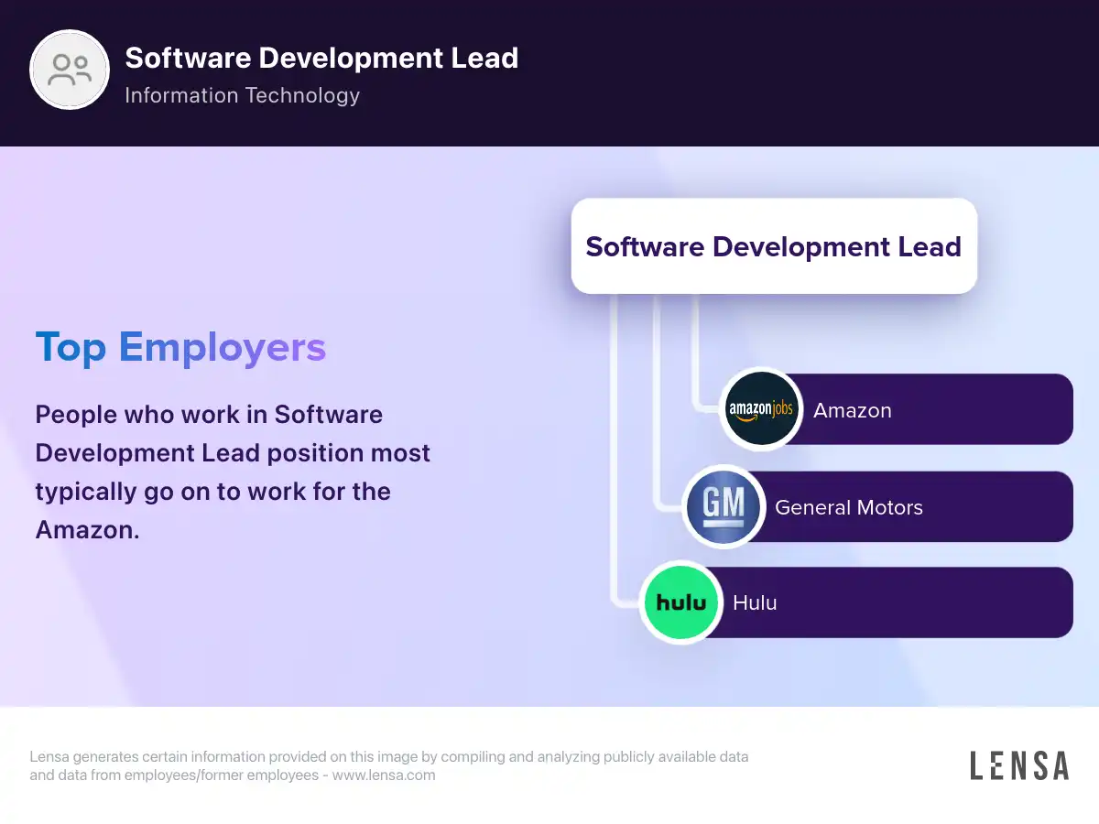Viewport: 1099px width, 824px height.
Task: Click the Software Development Lead header title
Action: tap(321, 58)
